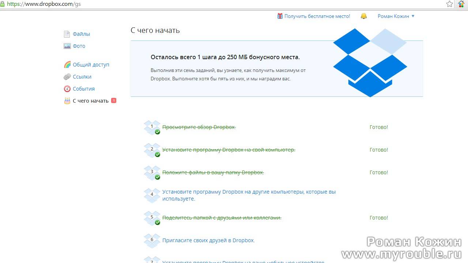
Task: Click Установите программу Dropbox на свой компьютер
Action: pyautogui.click(x=229, y=150)
